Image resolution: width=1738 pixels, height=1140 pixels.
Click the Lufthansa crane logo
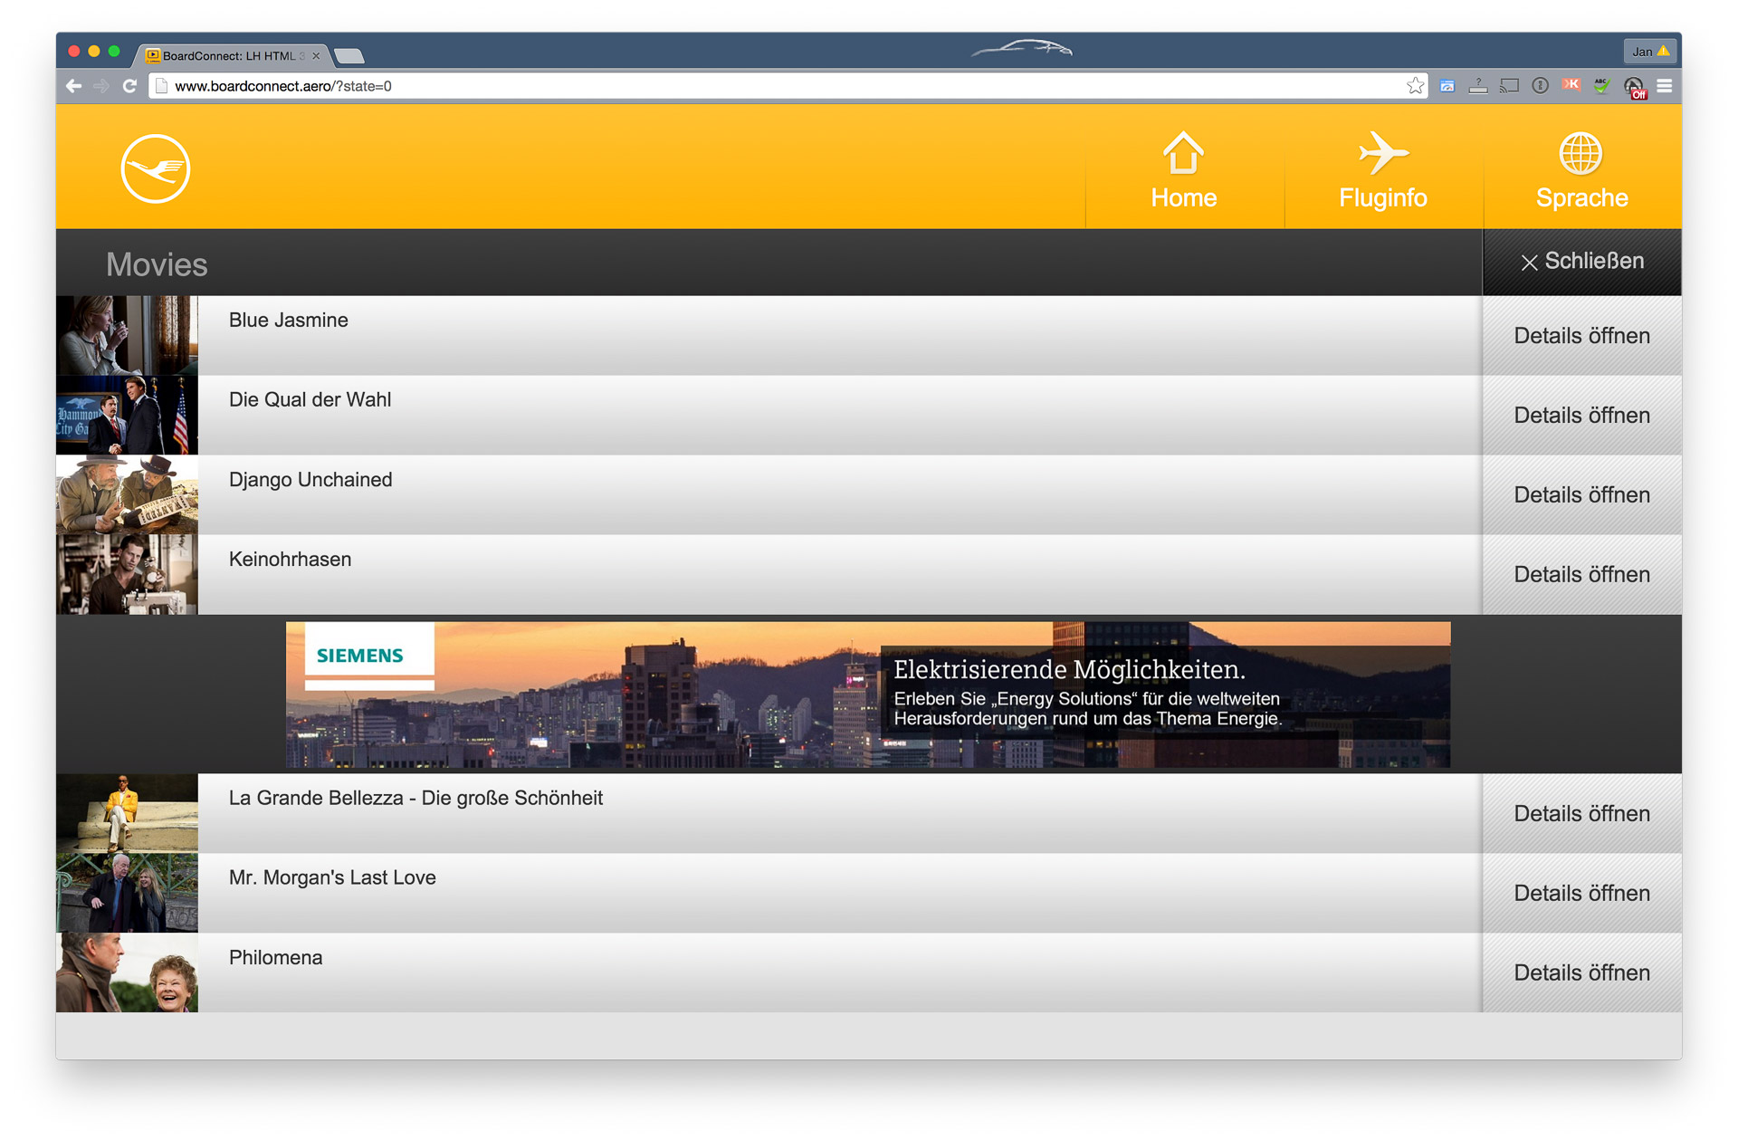pos(156,168)
